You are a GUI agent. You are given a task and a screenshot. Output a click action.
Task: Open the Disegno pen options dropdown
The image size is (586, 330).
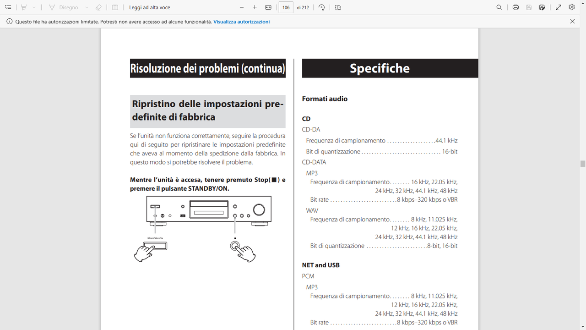click(87, 7)
